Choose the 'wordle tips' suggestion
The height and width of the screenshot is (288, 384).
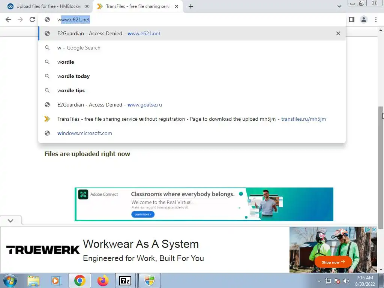click(x=192, y=90)
